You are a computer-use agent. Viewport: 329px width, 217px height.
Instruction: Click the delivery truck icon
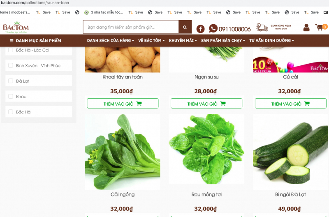pyautogui.click(x=262, y=27)
